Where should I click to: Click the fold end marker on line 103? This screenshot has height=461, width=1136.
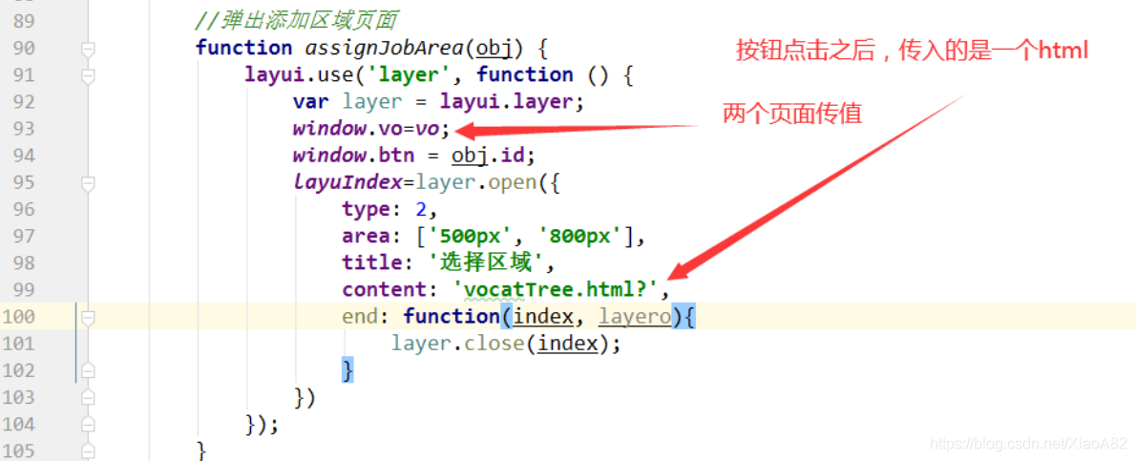click(x=88, y=397)
